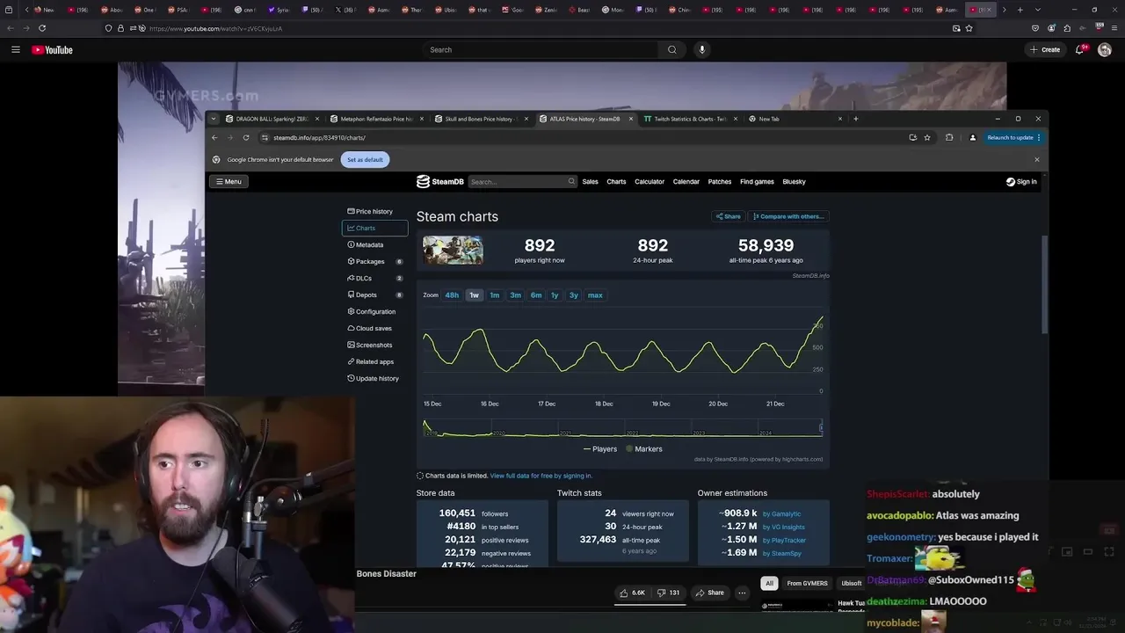Like the video with thumbs up

(x=633, y=593)
